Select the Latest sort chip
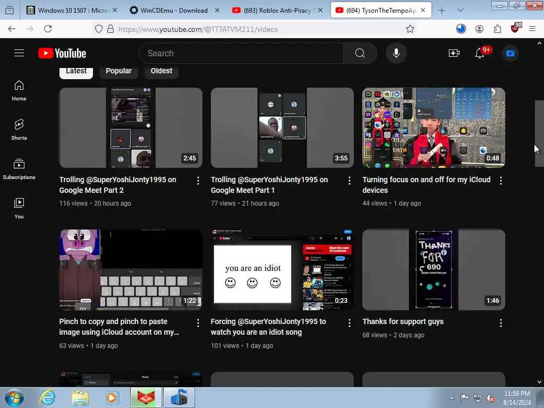 tap(76, 72)
